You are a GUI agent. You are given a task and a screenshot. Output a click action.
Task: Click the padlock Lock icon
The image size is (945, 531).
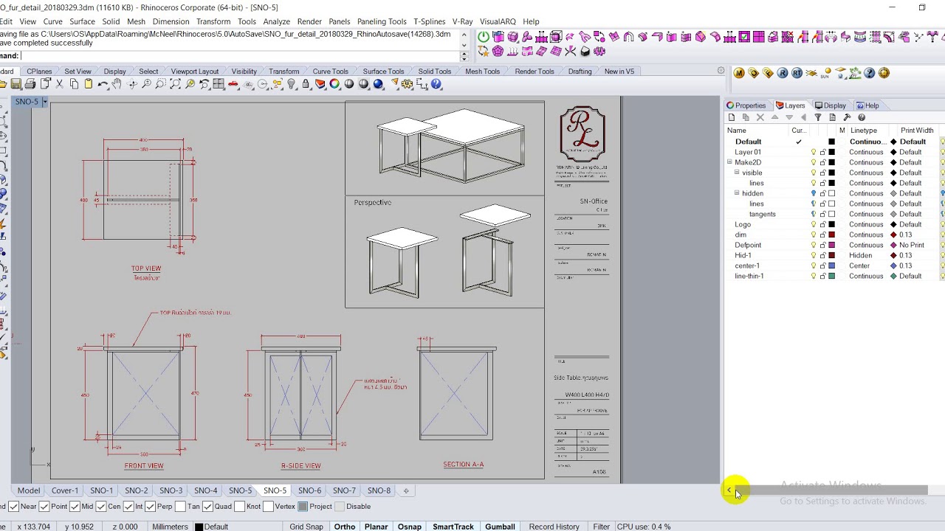[x=306, y=84]
